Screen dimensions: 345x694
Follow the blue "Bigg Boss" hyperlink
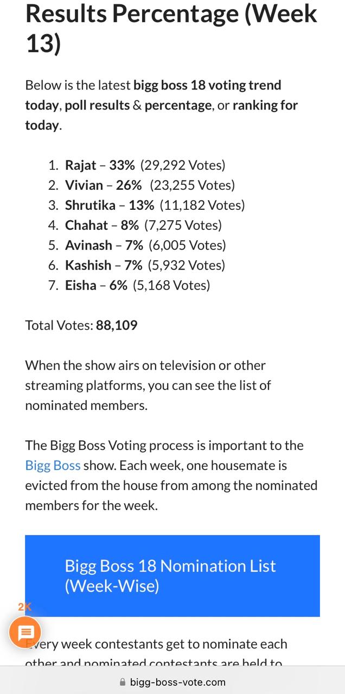click(53, 465)
